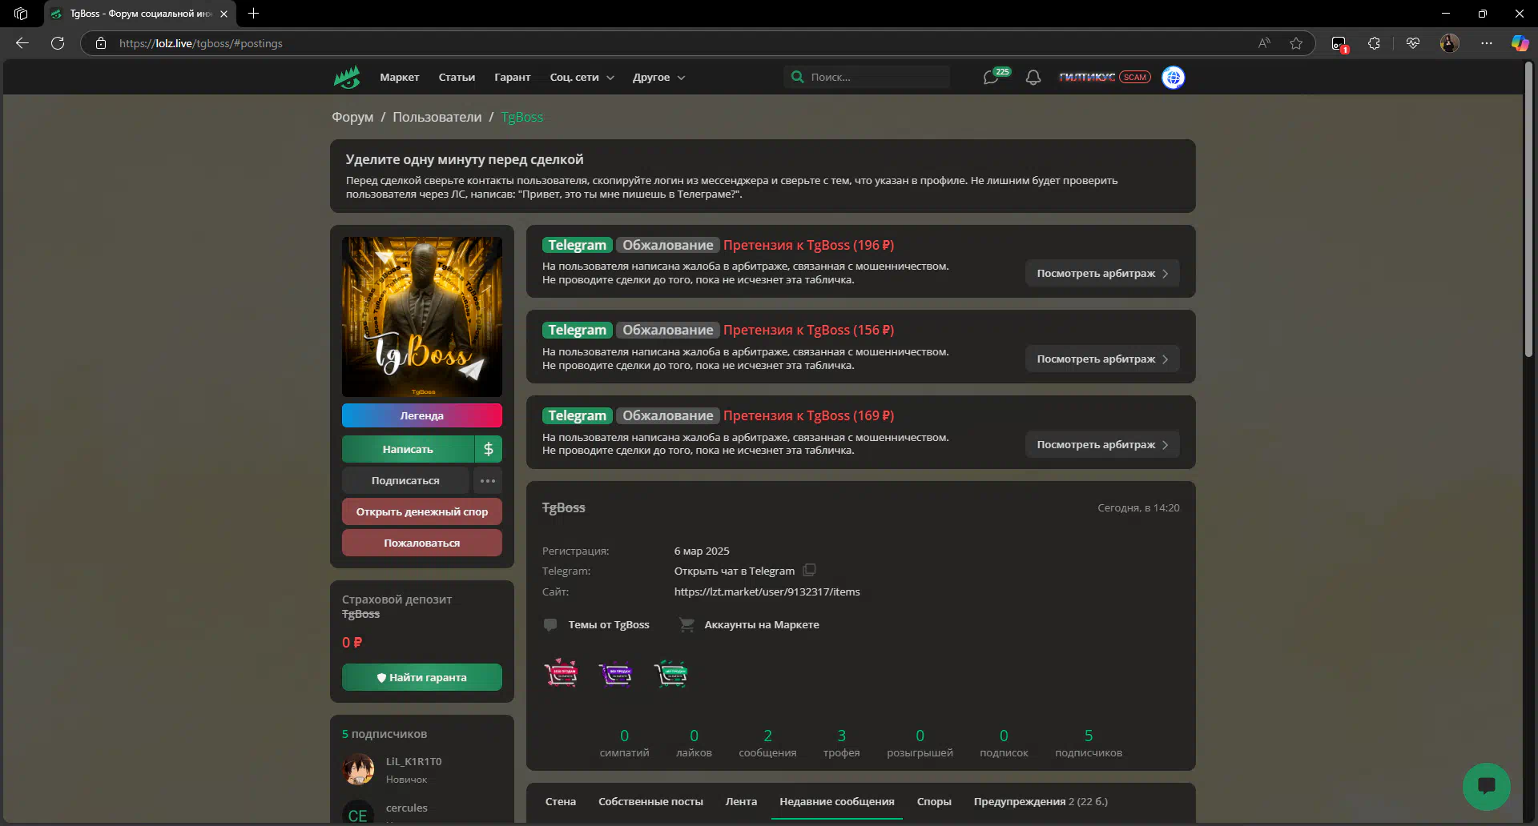Click the lolz.live logo in the header
Viewport: 1538px width, 826px height.
pos(347,78)
